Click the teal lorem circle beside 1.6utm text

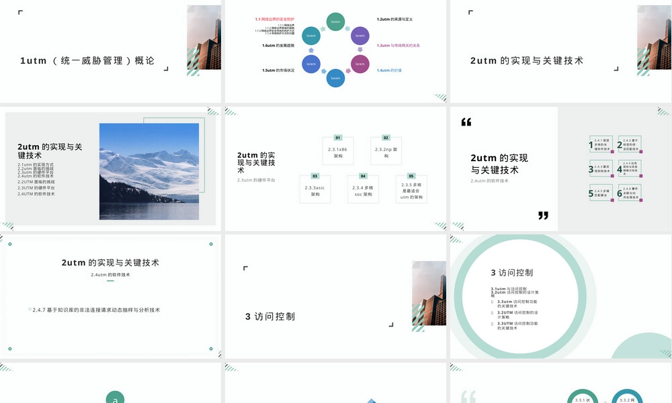tap(311, 36)
